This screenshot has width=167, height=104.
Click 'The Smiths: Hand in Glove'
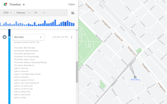pyautogui.click(x=24, y=60)
